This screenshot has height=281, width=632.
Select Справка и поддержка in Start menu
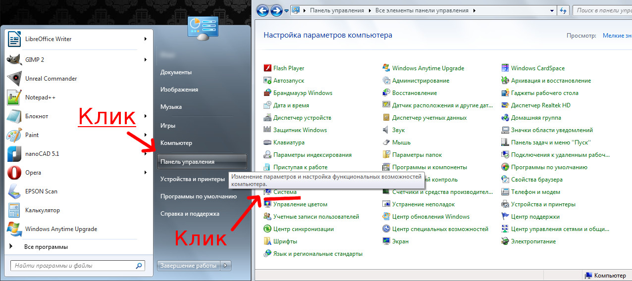point(190,214)
